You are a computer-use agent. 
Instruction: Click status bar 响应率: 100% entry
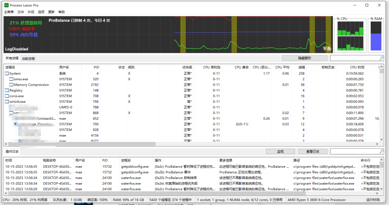tap(98, 200)
